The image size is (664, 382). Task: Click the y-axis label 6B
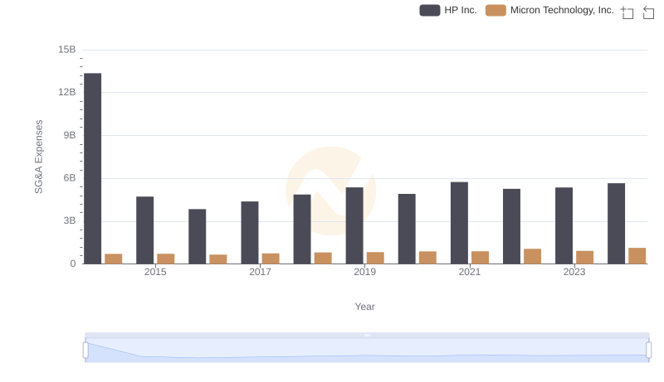click(70, 178)
